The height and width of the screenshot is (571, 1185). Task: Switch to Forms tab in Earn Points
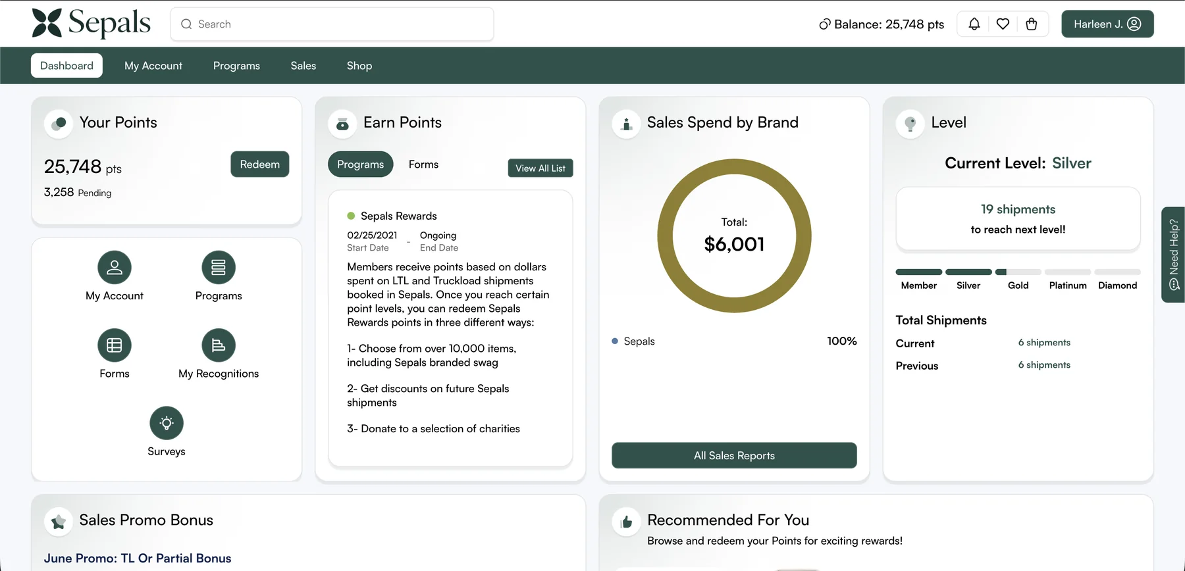pyautogui.click(x=423, y=164)
